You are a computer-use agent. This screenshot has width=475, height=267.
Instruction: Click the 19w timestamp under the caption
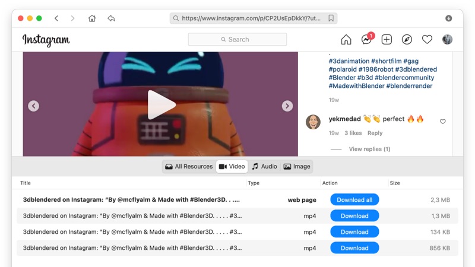(334, 100)
